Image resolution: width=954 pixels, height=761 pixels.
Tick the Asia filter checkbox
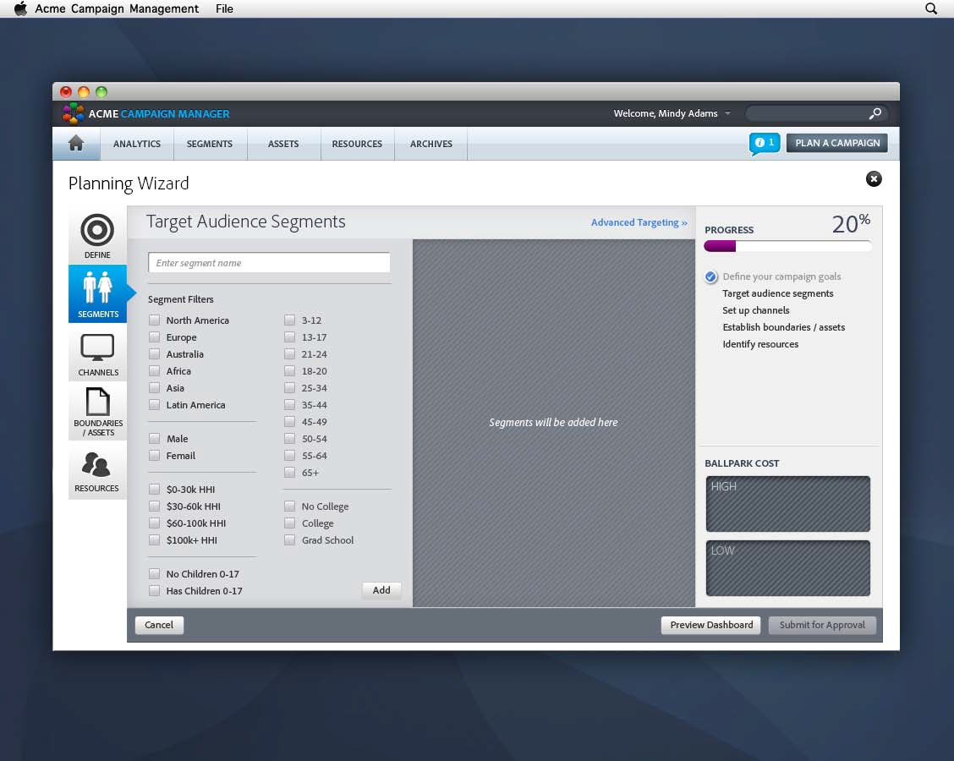[x=155, y=388]
